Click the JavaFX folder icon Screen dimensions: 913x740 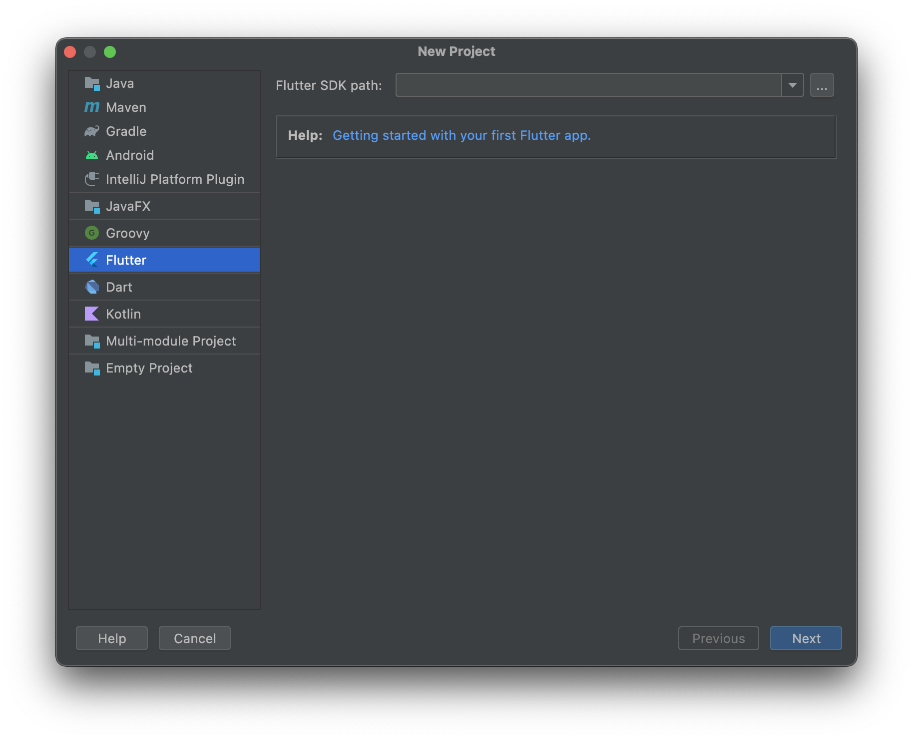click(92, 206)
